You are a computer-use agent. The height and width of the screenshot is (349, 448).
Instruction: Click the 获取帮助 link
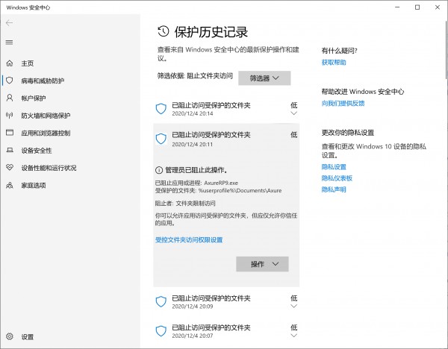click(334, 62)
